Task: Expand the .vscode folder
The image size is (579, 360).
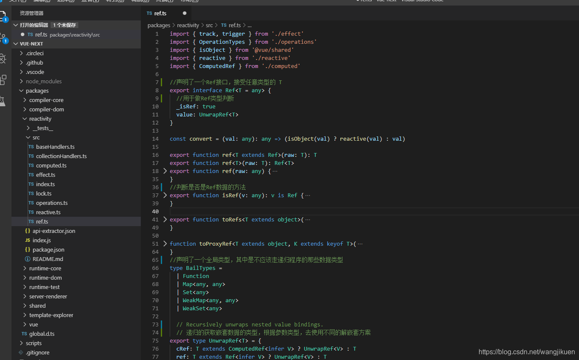Action: coord(21,72)
